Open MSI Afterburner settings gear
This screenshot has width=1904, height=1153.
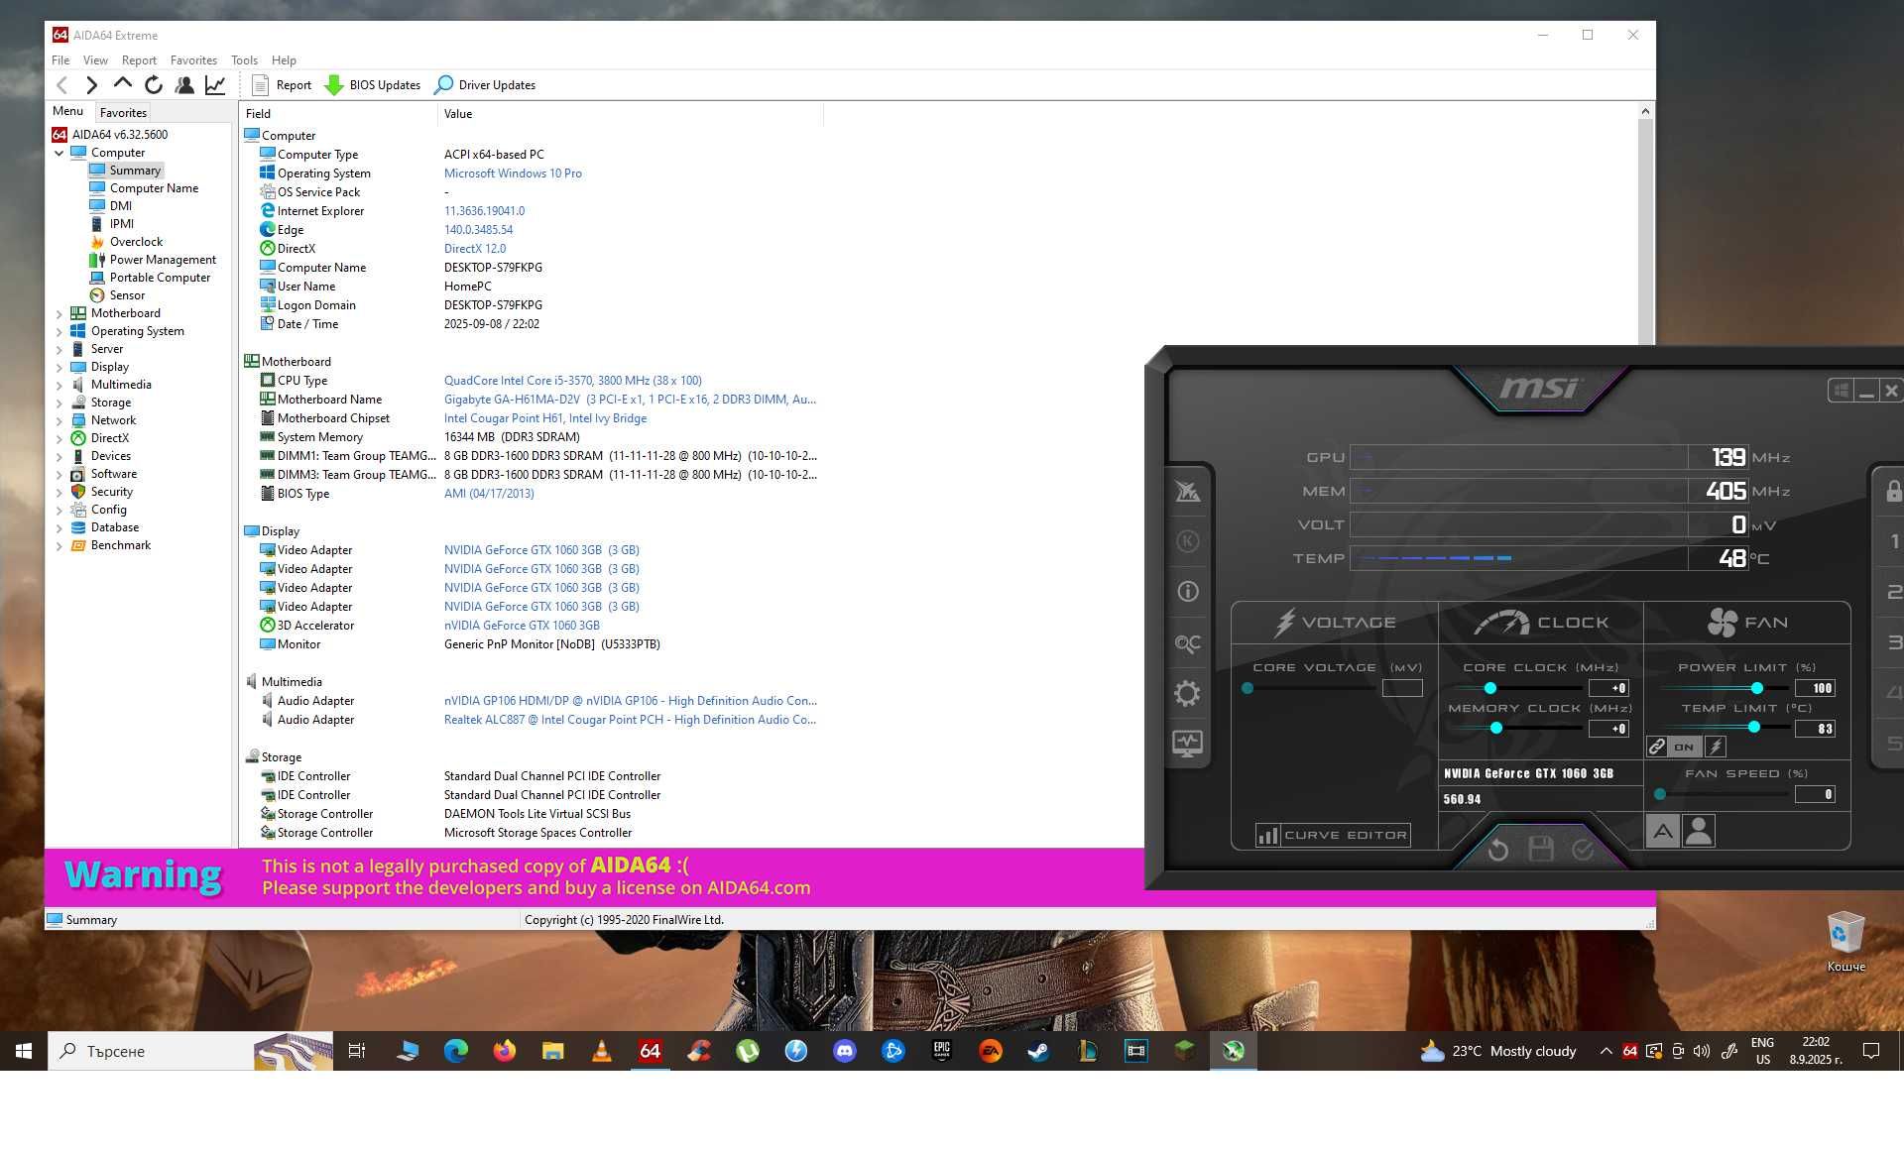pyautogui.click(x=1187, y=693)
